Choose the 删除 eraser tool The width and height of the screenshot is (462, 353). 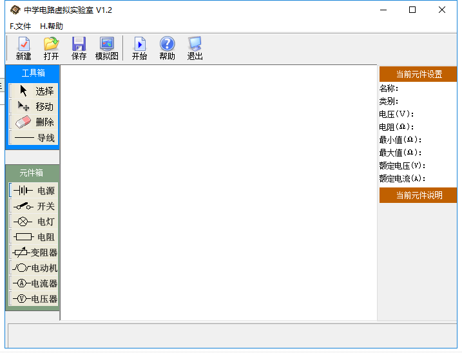pyautogui.click(x=34, y=122)
